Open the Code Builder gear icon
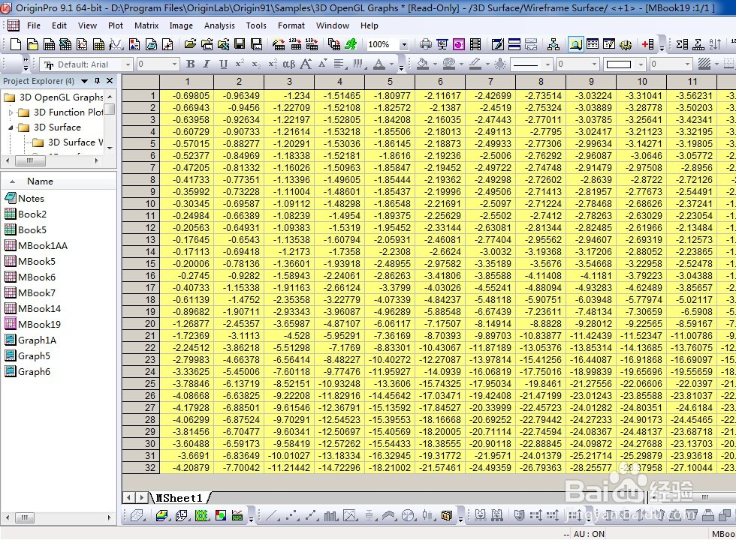 pos(625,44)
